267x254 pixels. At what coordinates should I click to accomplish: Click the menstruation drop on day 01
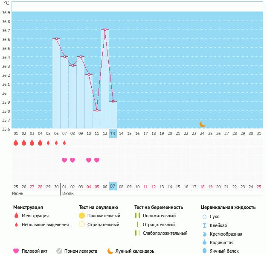pos(16,143)
